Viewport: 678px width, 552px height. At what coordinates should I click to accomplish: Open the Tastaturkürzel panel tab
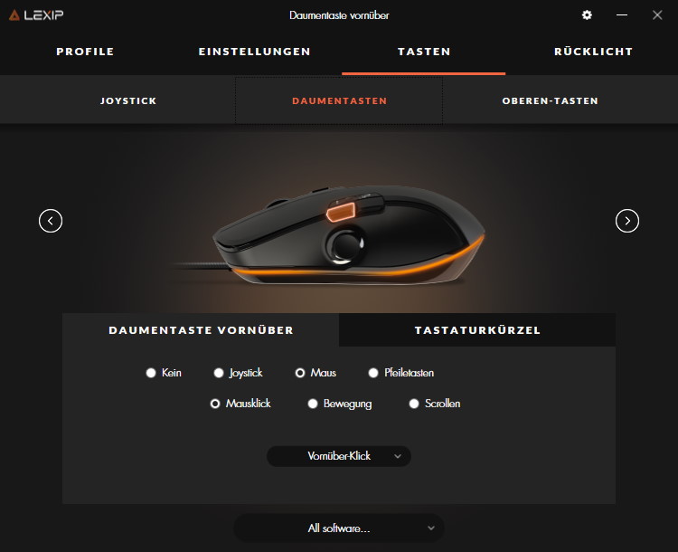point(477,330)
